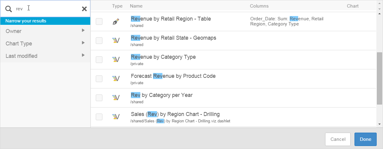Click the viz icon for Rev by Category per Year
Screen dimensions: 383x149
116,98
